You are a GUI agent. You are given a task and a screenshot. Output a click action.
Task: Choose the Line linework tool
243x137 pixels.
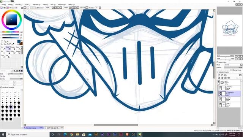pyautogui.click(x=8, y=56)
